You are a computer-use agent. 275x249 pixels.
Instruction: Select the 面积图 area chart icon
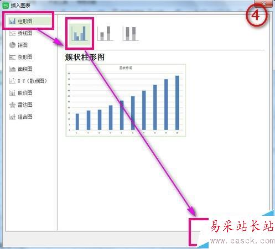click(x=12, y=69)
